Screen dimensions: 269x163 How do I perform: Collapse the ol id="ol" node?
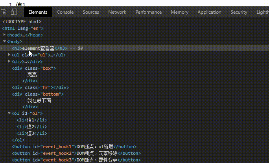9,113
